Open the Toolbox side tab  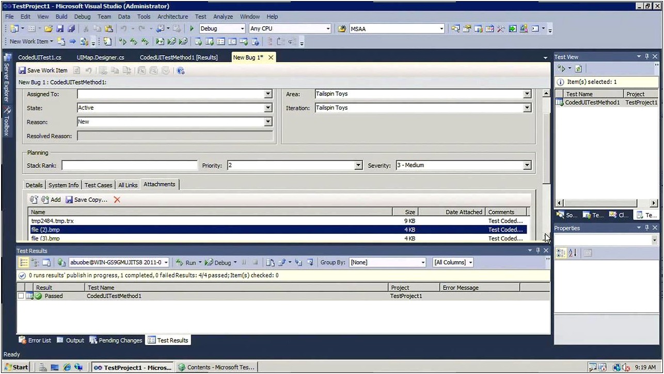(x=7, y=121)
